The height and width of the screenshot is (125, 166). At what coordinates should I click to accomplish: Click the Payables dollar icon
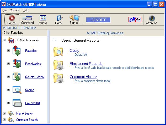pos(17,50)
